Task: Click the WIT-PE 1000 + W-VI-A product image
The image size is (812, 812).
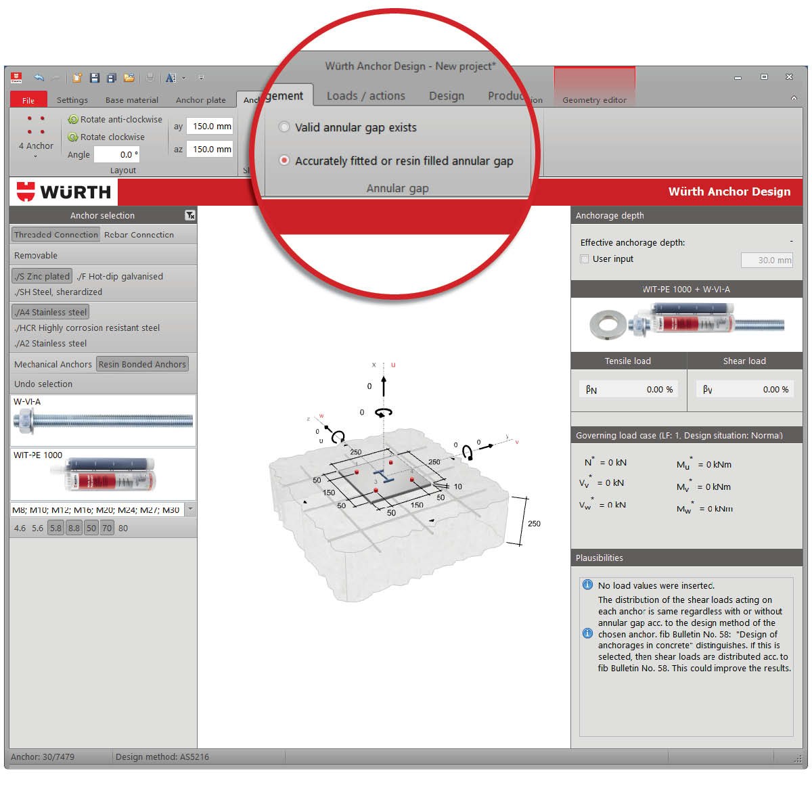Action: (x=686, y=323)
